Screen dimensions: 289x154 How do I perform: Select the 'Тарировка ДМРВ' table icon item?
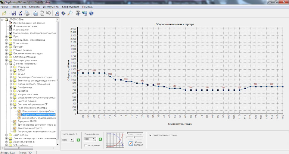(x=14, y=121)
